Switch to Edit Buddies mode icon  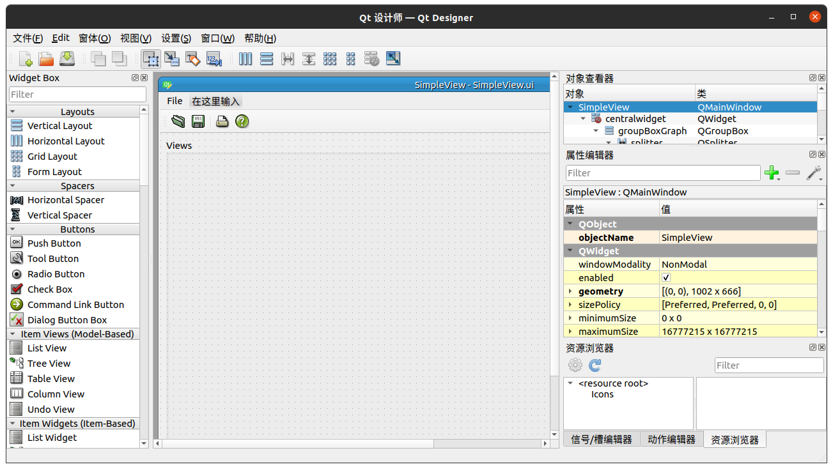192,59
